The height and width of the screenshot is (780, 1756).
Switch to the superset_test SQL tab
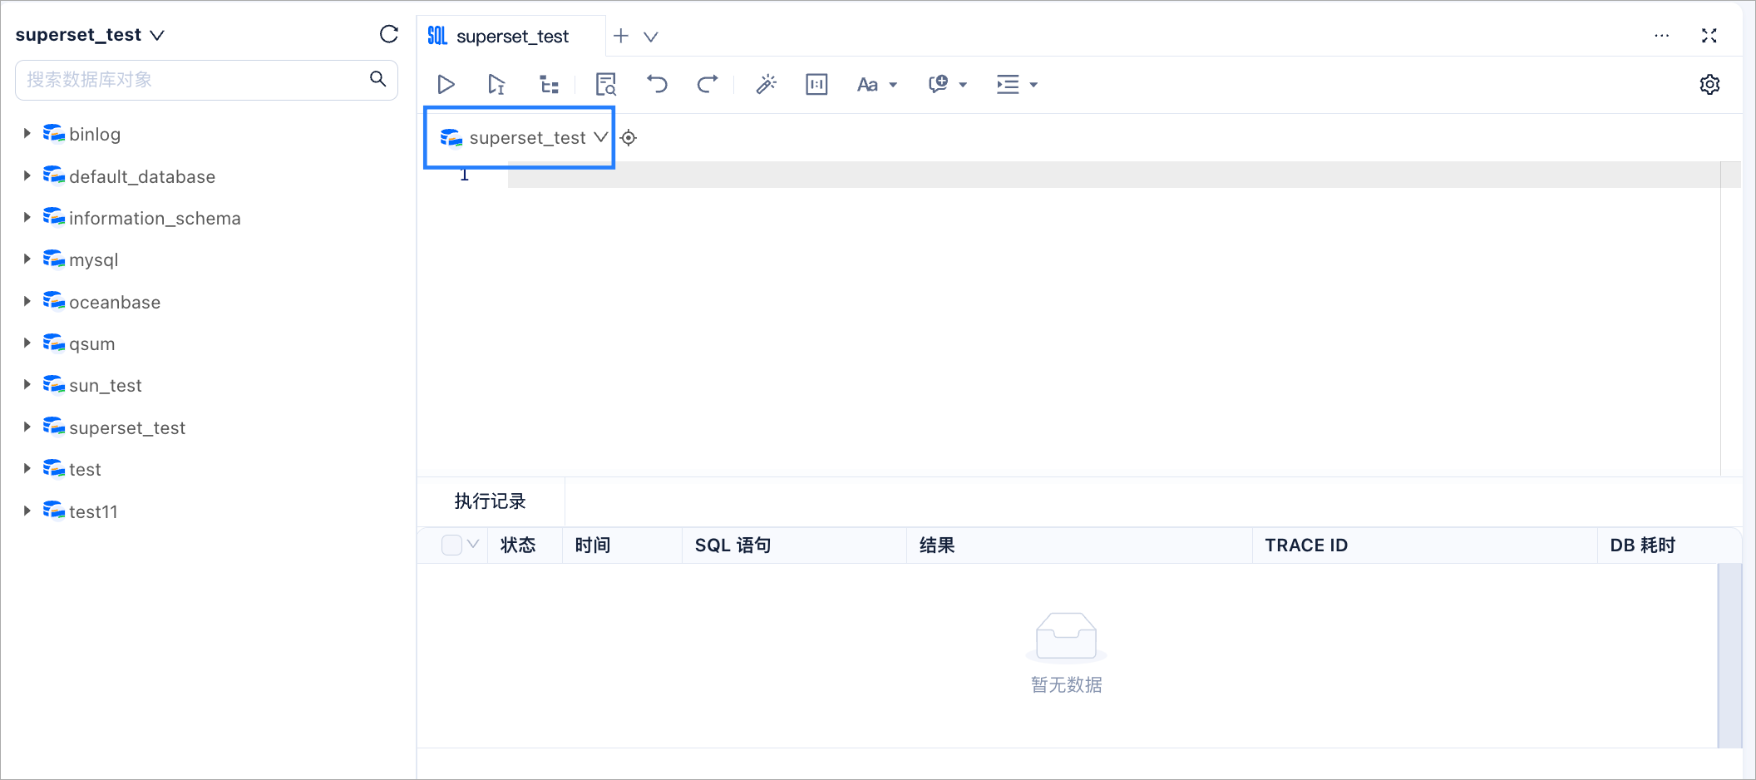[511, 37]
